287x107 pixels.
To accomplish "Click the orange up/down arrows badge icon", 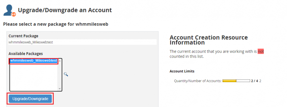I will coord(14,14).
